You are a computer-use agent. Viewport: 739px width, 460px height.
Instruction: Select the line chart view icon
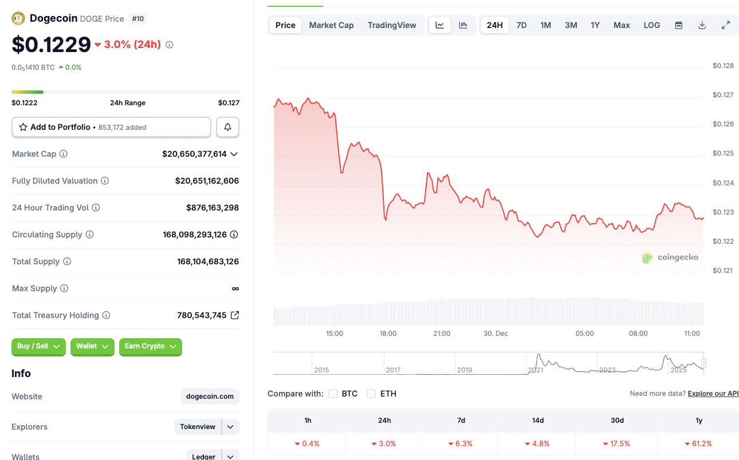pos(440,25)
